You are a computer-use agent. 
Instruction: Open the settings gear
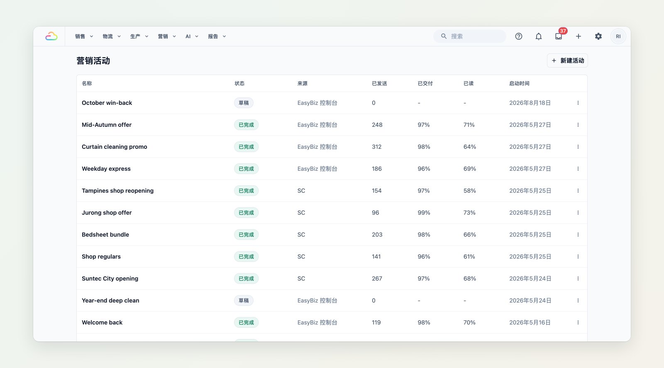[x=598, y=36]
